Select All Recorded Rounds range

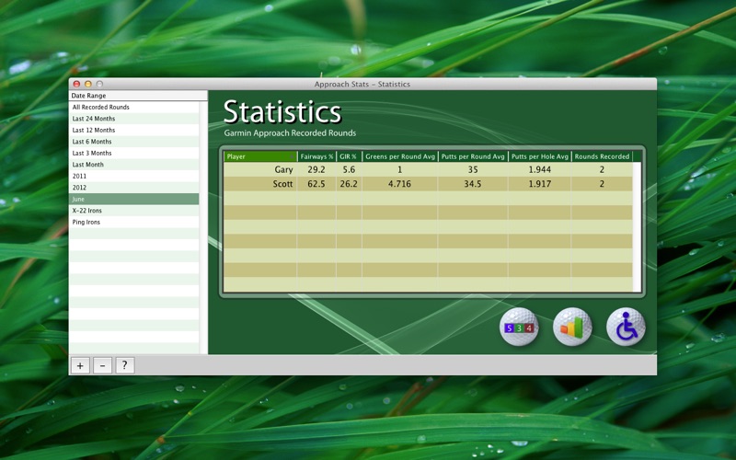pyautogui.click(x=133, y=107)
